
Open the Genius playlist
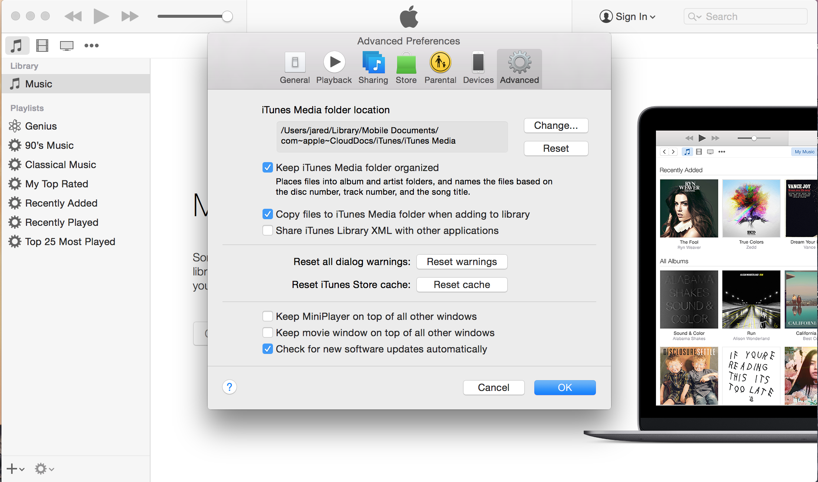pyautogui.click(x=76, y=126)
